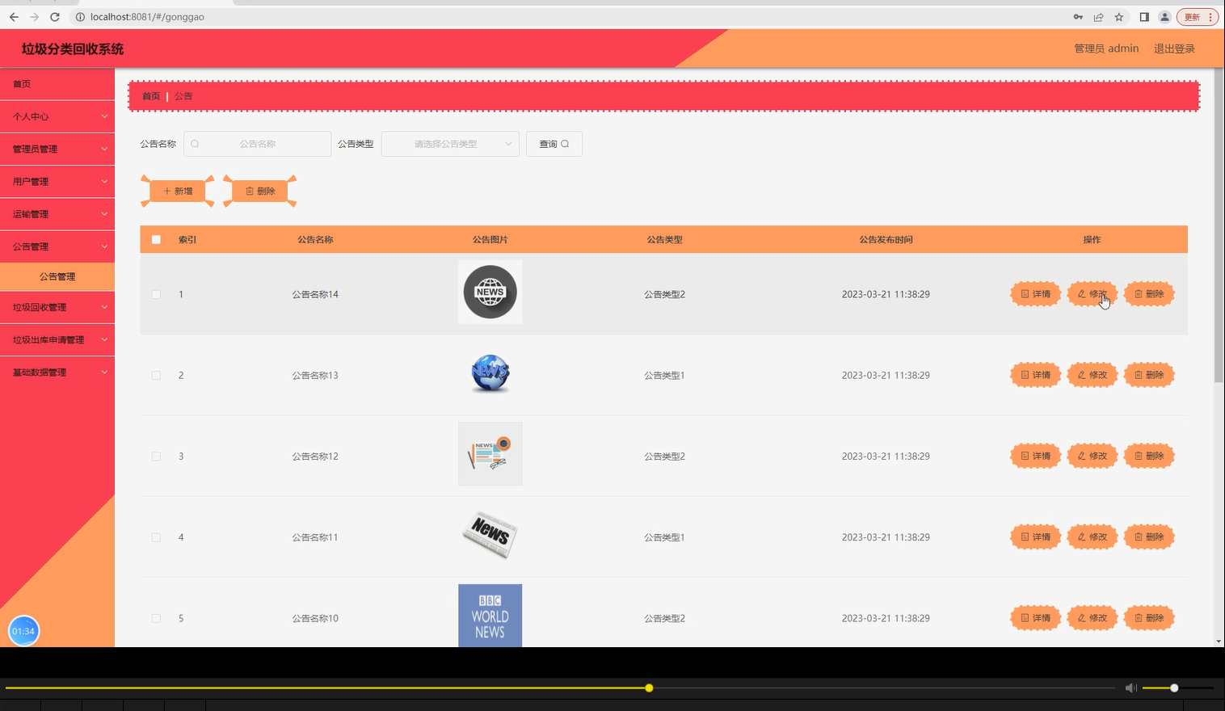The width and height of the screenshot is (1225, 711).
Task: Reload the page with refresh icon
Action: (x=55, y=17)
